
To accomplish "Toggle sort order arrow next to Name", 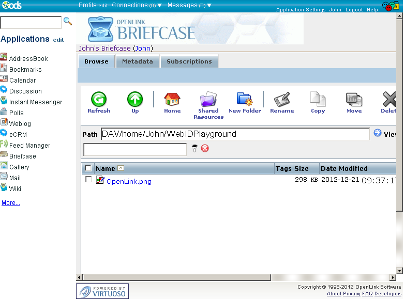I will point(121,168).
